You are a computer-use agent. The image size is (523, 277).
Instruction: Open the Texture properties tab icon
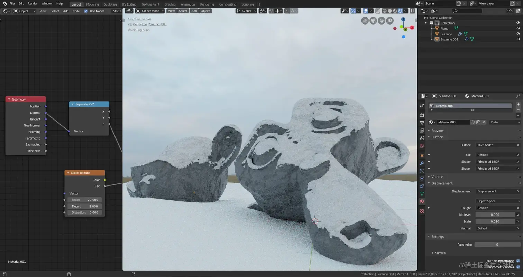422,211
